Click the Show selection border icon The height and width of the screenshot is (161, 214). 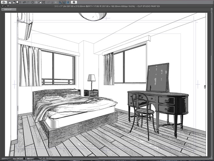[x=56, y=2]
